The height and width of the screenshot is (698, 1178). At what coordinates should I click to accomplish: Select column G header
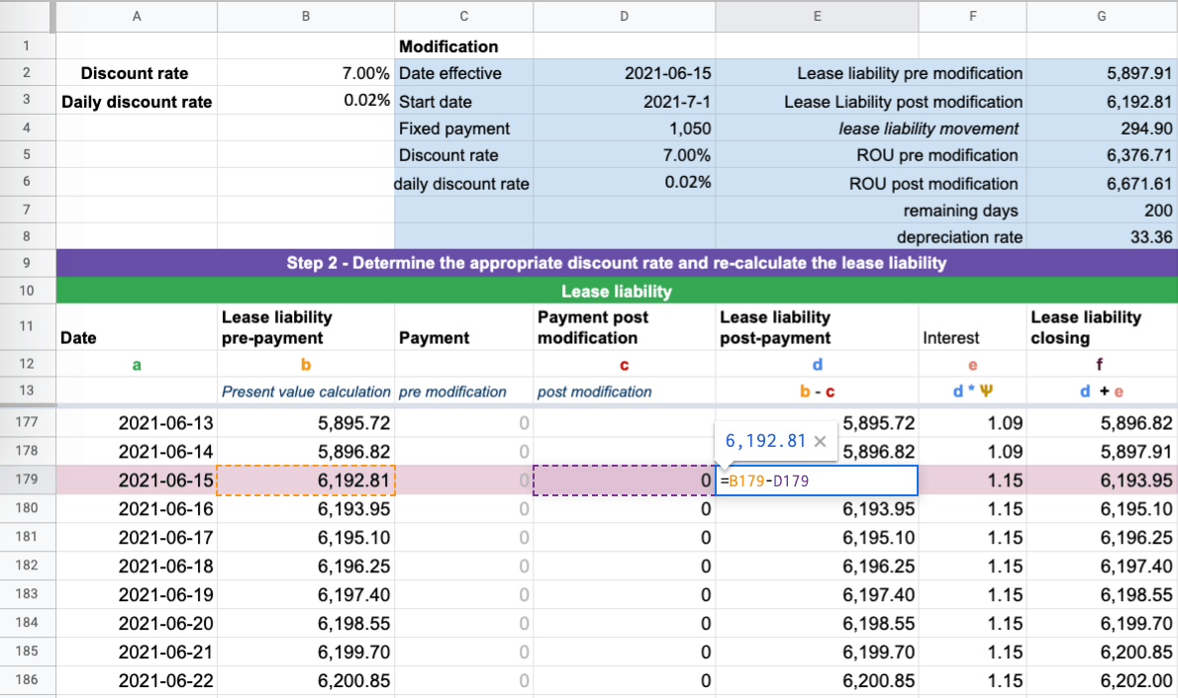(1102, 16)
